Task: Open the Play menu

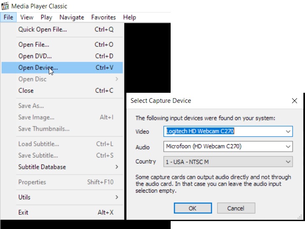Action: coord(46,17)
